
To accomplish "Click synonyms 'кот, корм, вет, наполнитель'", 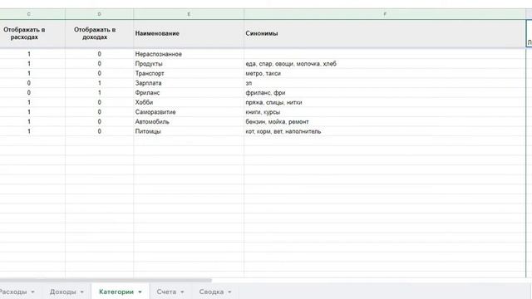I will [385, 131].
